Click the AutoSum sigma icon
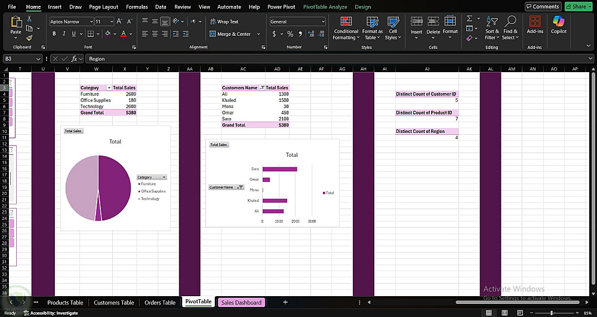This screenshot has height=317, width=597. coord(469,18)
